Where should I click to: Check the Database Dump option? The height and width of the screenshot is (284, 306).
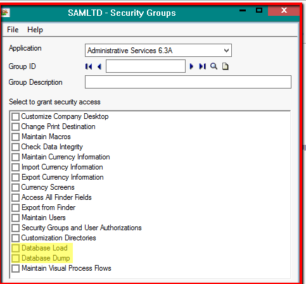[15, 258]
